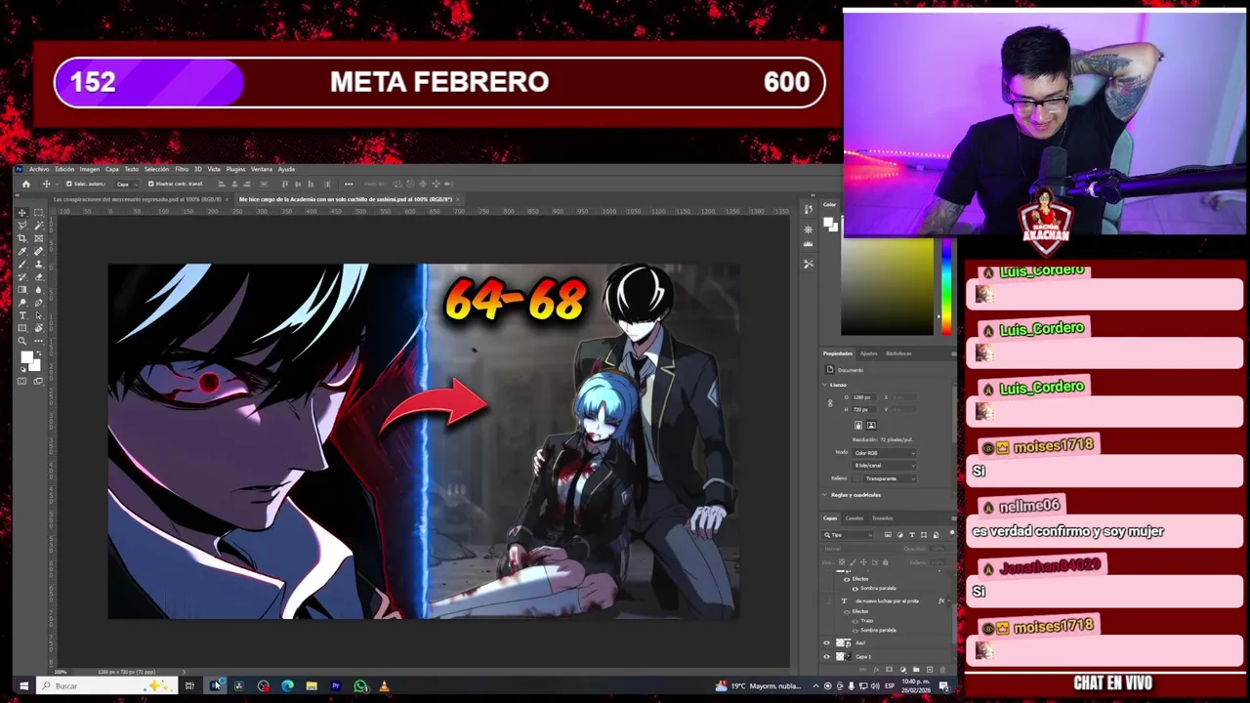Viewport: 1250px width, 703px height.
Task: Click the landscape orientation icon in Properties
Action: [x=871, y=425]
